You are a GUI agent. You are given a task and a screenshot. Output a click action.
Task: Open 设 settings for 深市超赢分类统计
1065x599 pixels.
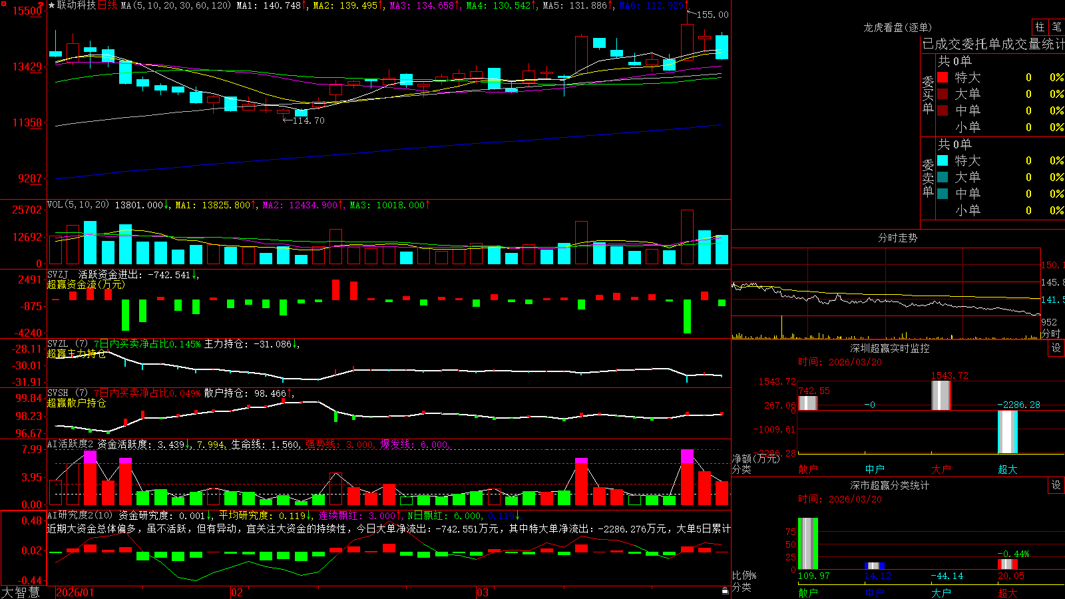[x=1056, y=485]
